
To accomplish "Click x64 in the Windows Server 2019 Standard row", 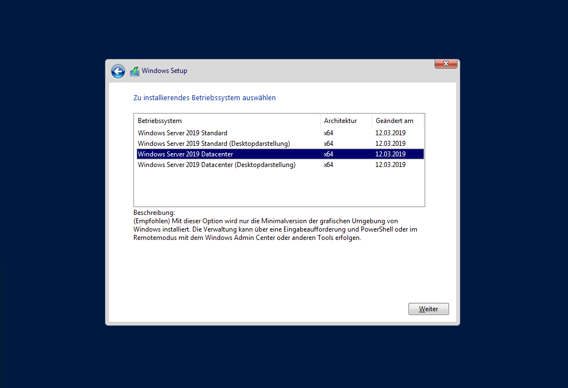I will (x=328, y=133).
